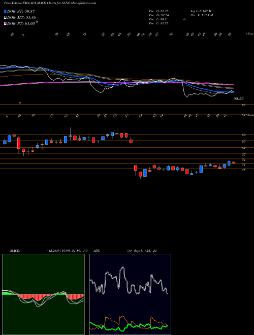Click the 57 price axis label
This screenshot has width=254, height=335.
tap(243, 154)
